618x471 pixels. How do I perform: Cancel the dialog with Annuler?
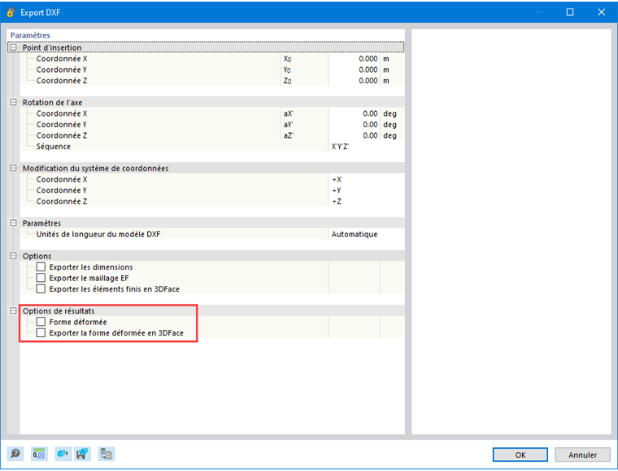pos(582,455)
